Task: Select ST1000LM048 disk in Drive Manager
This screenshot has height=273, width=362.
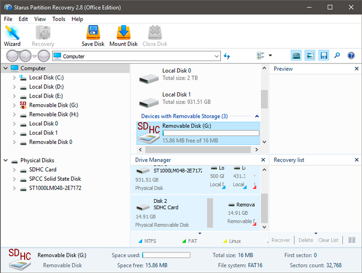Action: click(169, 179)
